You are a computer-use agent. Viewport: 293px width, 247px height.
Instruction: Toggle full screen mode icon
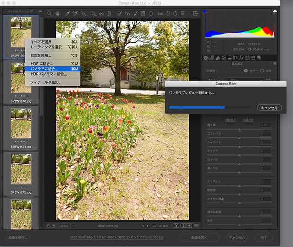click(x=195, y=13)
